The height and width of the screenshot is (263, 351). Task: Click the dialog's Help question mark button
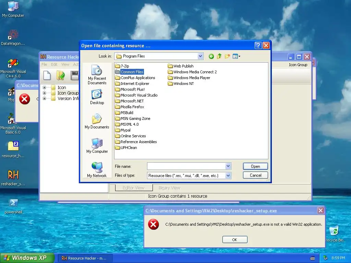258,46
